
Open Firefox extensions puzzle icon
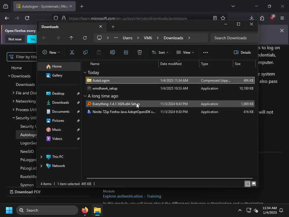click(x=262, y=18)
